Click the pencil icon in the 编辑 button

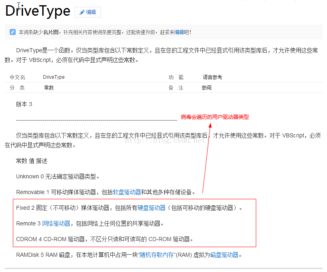coord(82,12)
